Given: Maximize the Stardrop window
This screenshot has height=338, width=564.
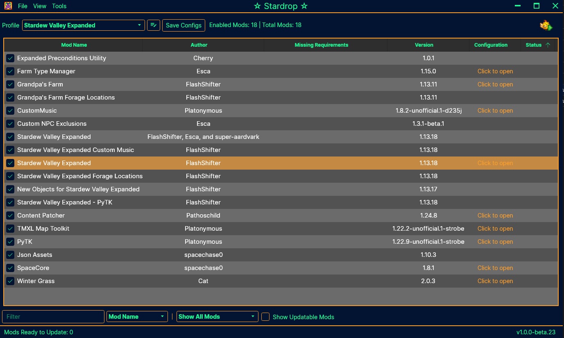Looking at the screenshot, I should tap(537, 6).
